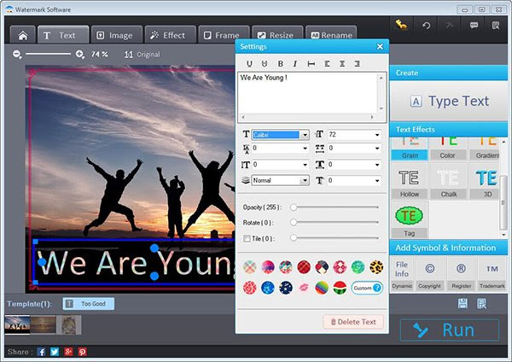The width and height of the screenshot is (512, 362).
Task: Adjust the Rotate slider
Action: [x=335, y=223]
